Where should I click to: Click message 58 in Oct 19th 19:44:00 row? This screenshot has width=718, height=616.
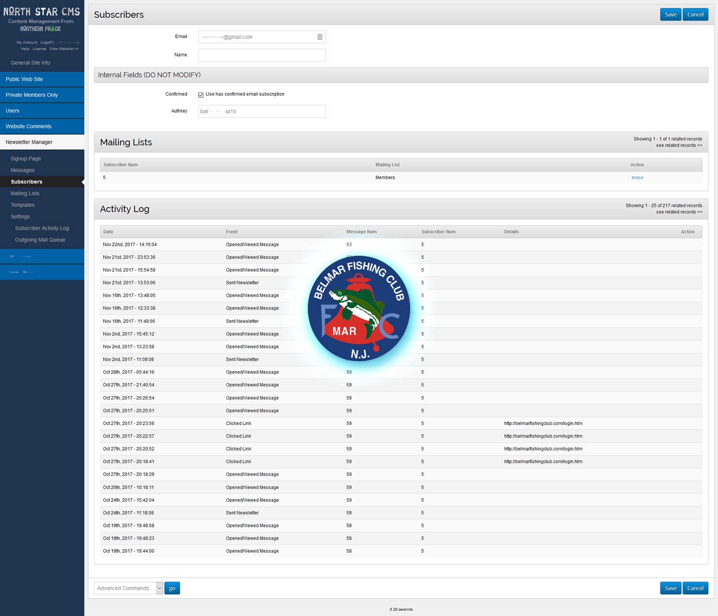(349, 551)
